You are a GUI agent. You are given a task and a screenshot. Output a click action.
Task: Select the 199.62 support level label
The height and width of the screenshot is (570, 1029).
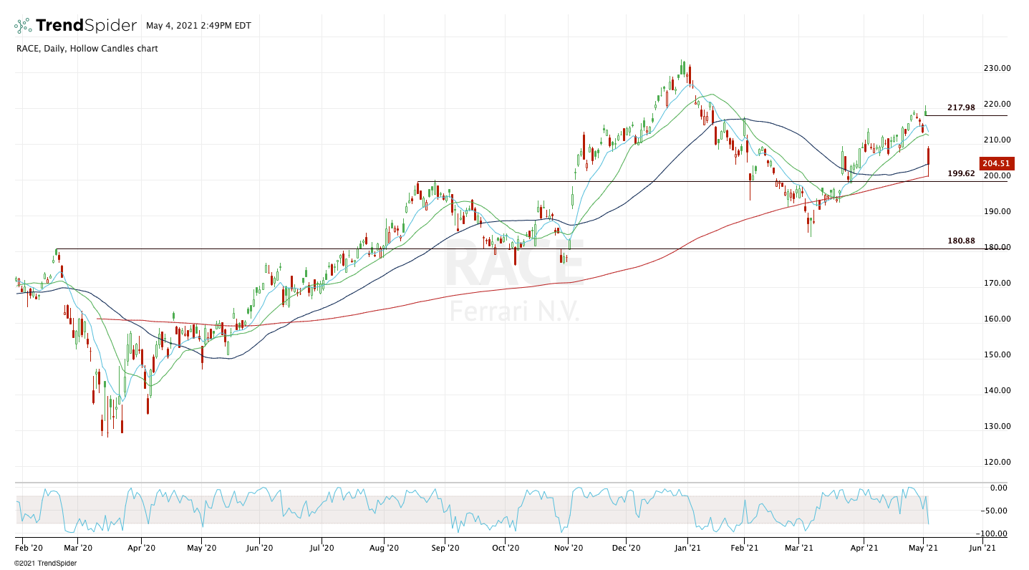(961, 173)
